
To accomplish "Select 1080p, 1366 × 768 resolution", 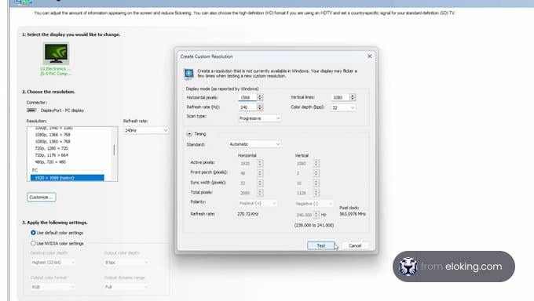I will 53,135.
